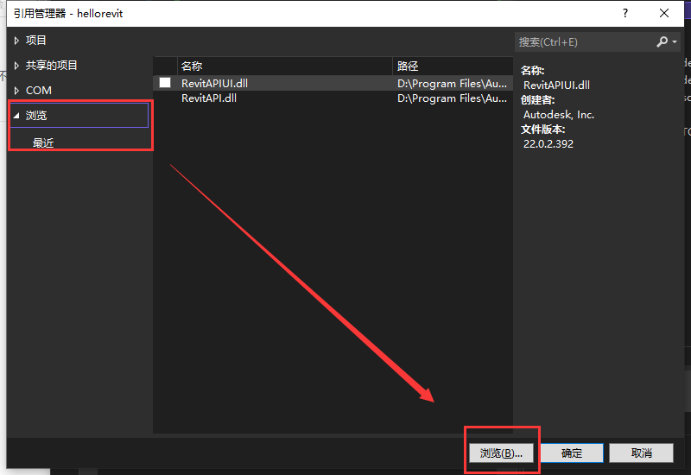The height and width of the screenshot is (475, 691).
Task: Sort by the 名称 column header
Action: click(285, 66)
